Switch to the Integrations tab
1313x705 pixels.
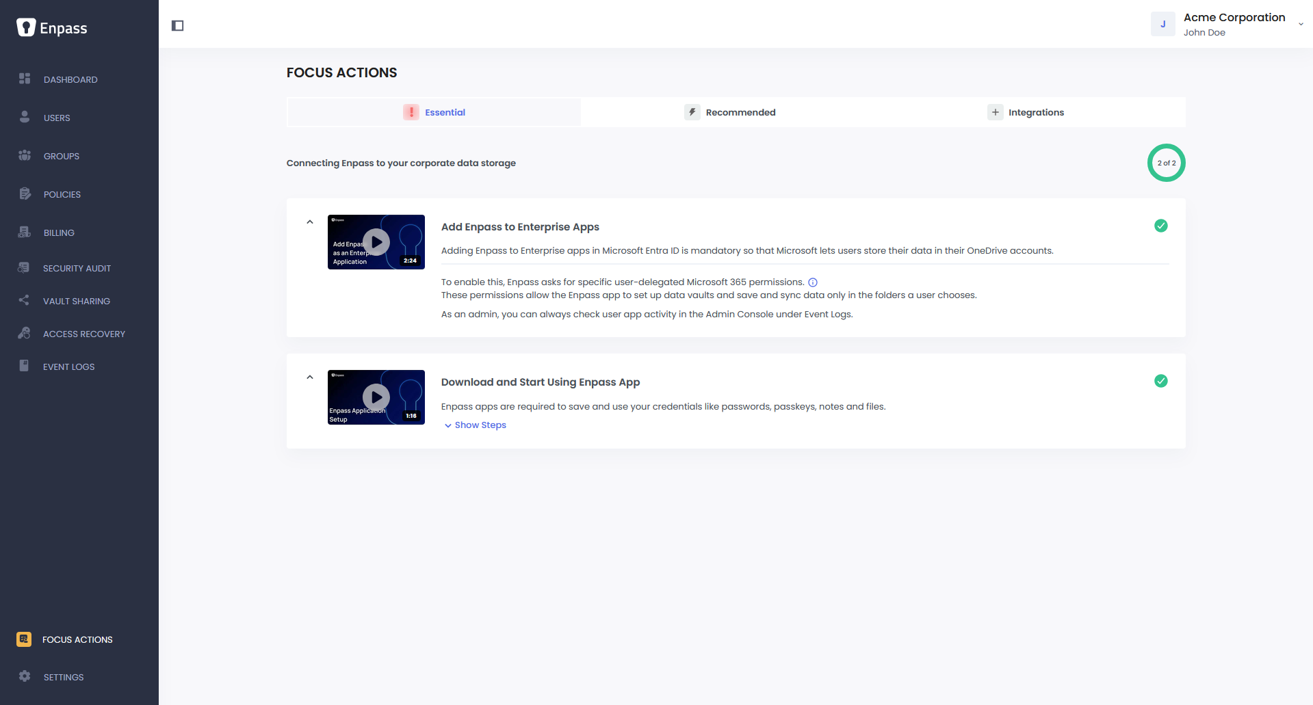click(1026, 112)
